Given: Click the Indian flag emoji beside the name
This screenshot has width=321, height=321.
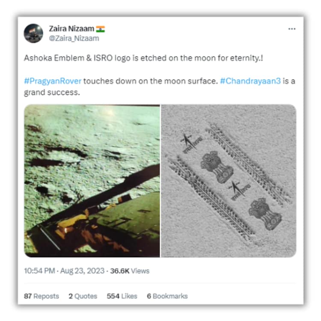Looking at the screenshot, I should [x=100, y=29].
